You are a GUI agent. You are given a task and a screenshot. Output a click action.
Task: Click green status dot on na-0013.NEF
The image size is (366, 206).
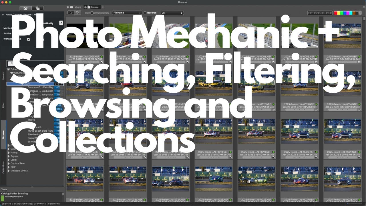click(x=316, y=104)
